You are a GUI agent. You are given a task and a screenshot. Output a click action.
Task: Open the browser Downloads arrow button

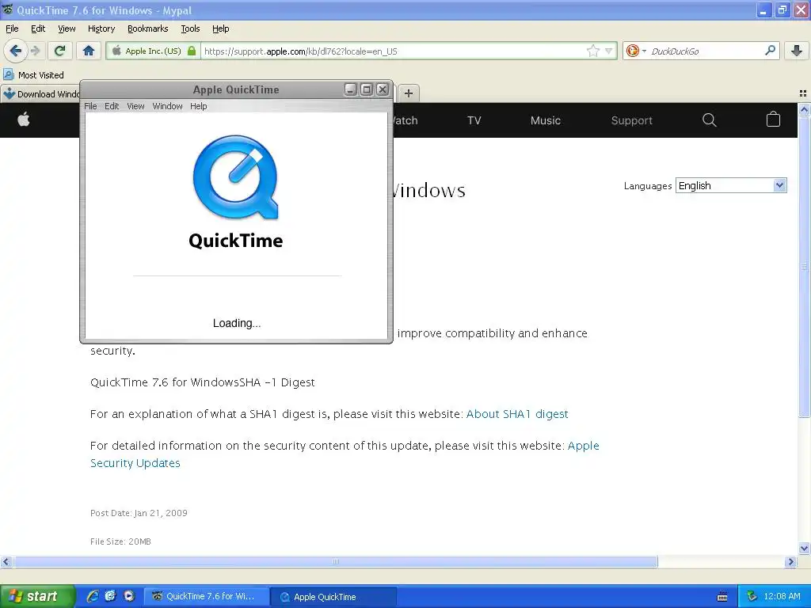[797, 51]
